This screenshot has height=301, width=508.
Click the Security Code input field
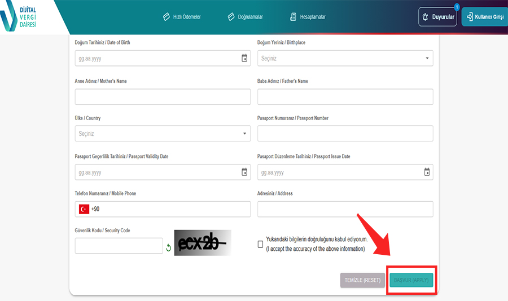tap(119, 246)
